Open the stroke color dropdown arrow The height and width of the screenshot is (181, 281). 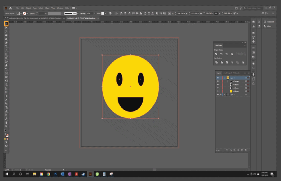coord(27,13)
